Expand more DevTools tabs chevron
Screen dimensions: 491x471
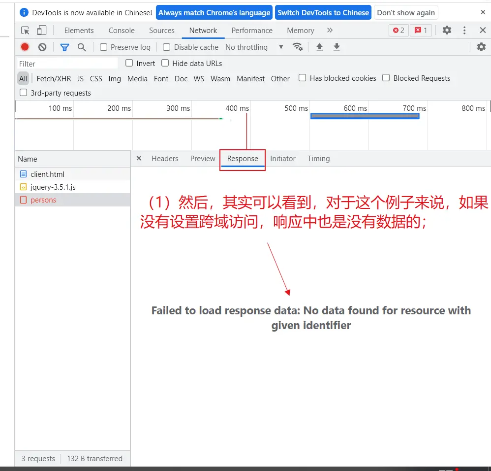point(330,30)
